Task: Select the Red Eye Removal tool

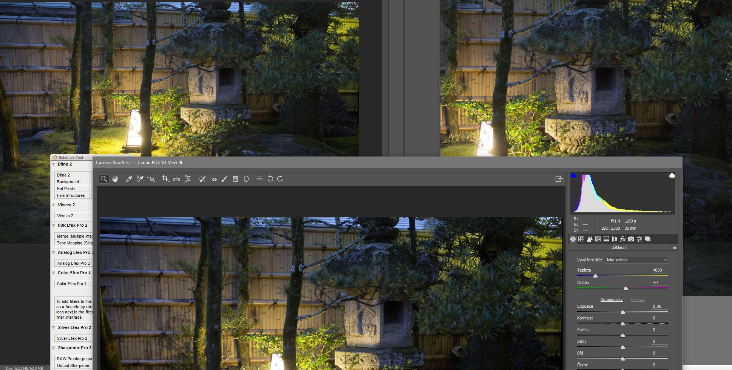Action: pos(213,179)
